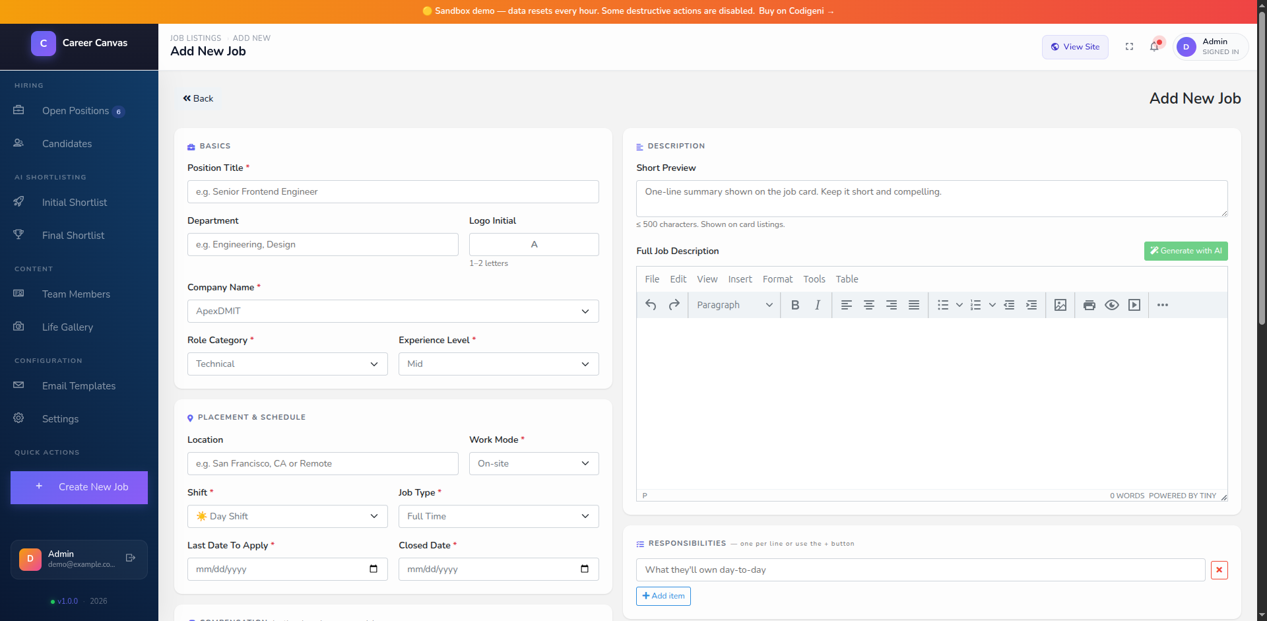Open the editor Table menu
The height and width of the screenshot is (621, 1267).
[847, 279]
